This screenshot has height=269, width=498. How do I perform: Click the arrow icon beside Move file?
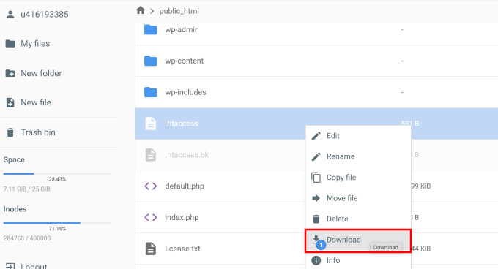[x=316, y=198]
